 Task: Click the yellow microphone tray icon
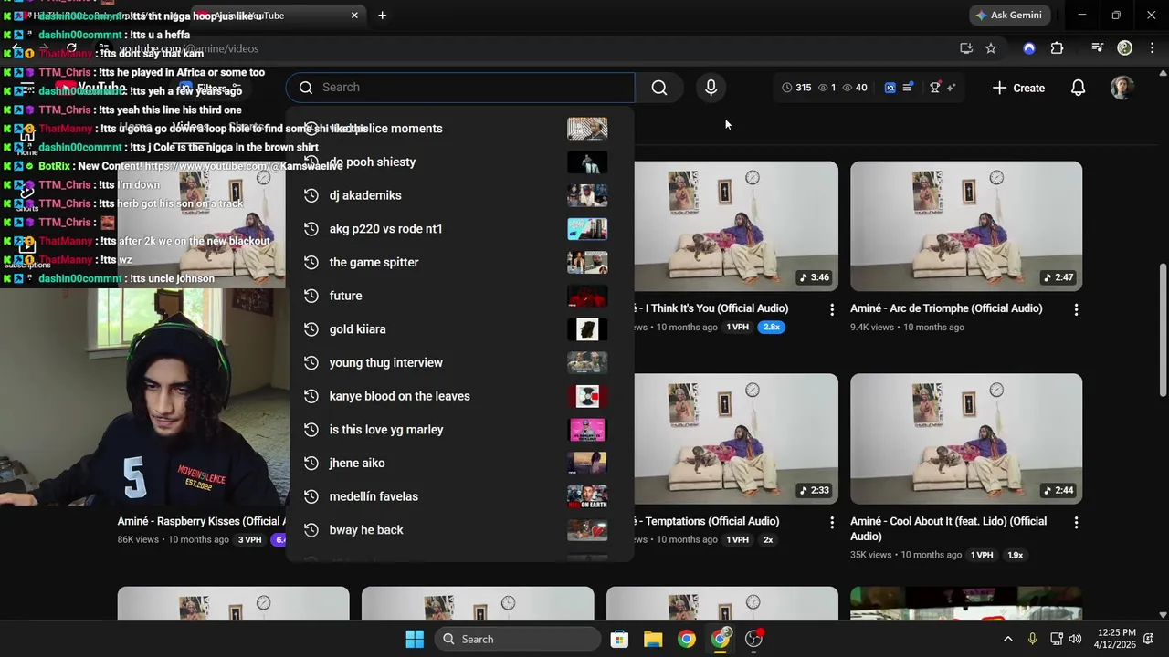[1032, 639]
